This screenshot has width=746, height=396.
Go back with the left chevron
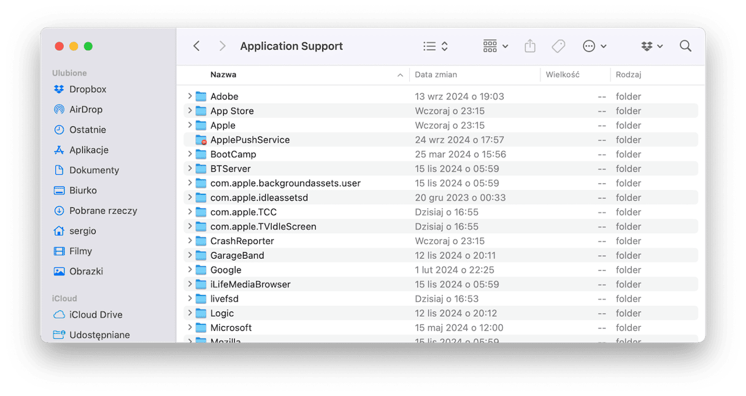coord(196,46)
